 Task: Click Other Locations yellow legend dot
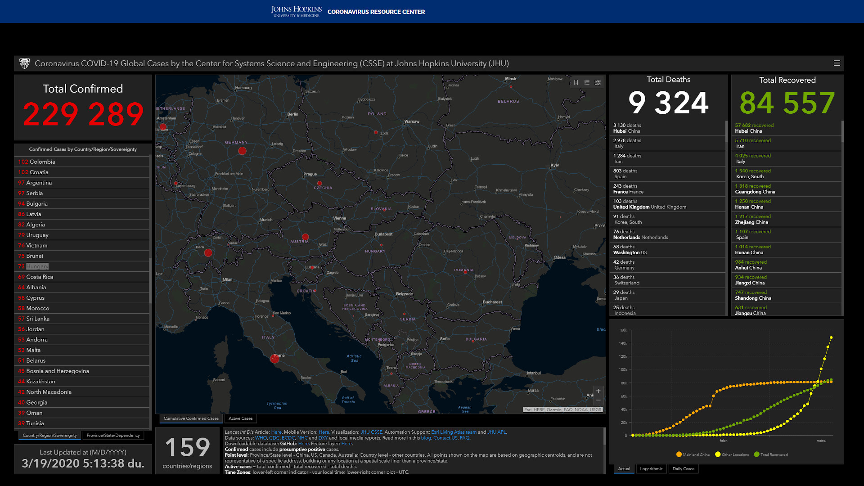[x=718, y=454]
